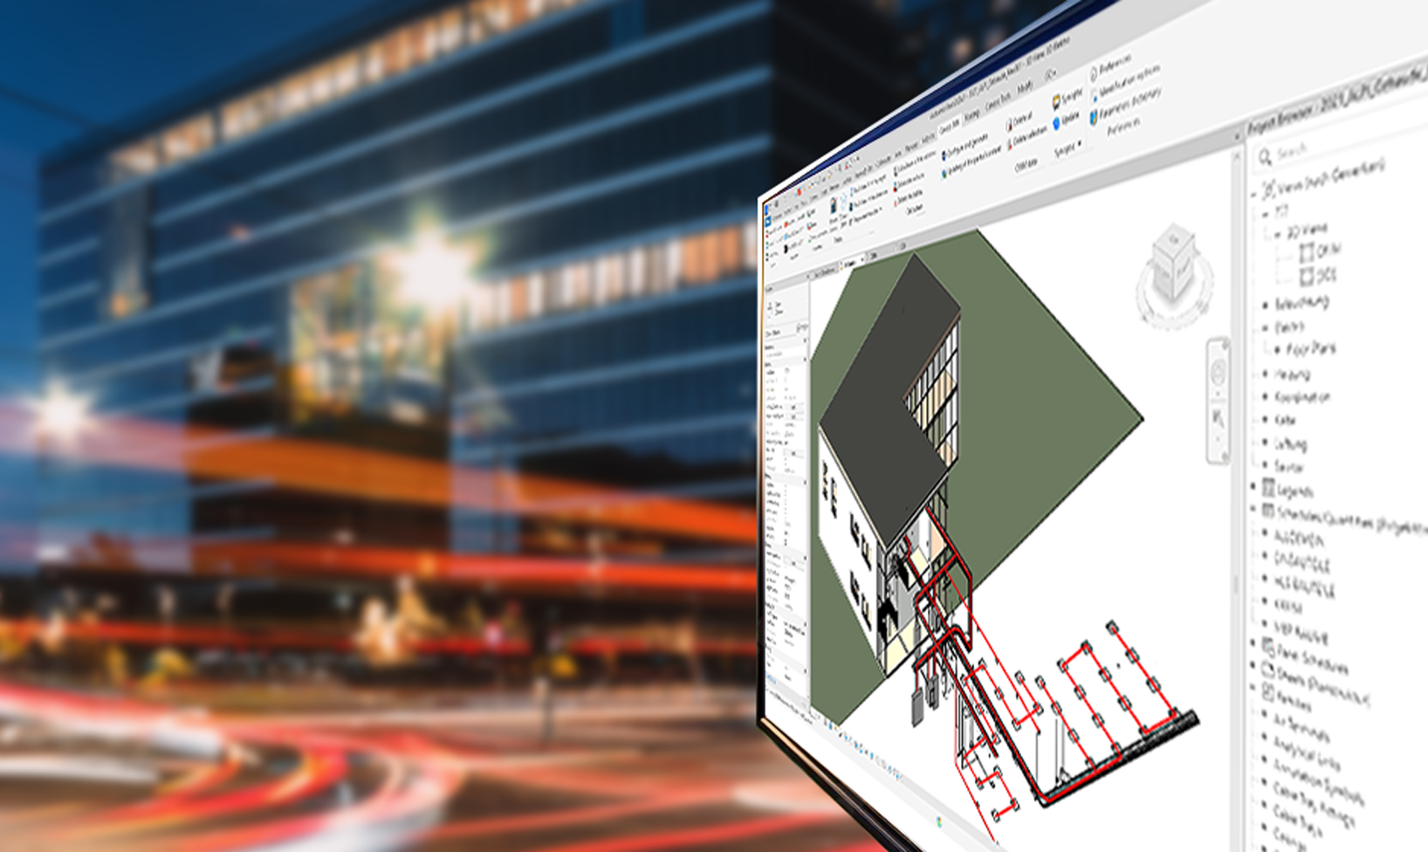Expand the Sheets node in Project Browser
The width and height of the screenshot is (1428, 852).
click(x=1254, y=664)
